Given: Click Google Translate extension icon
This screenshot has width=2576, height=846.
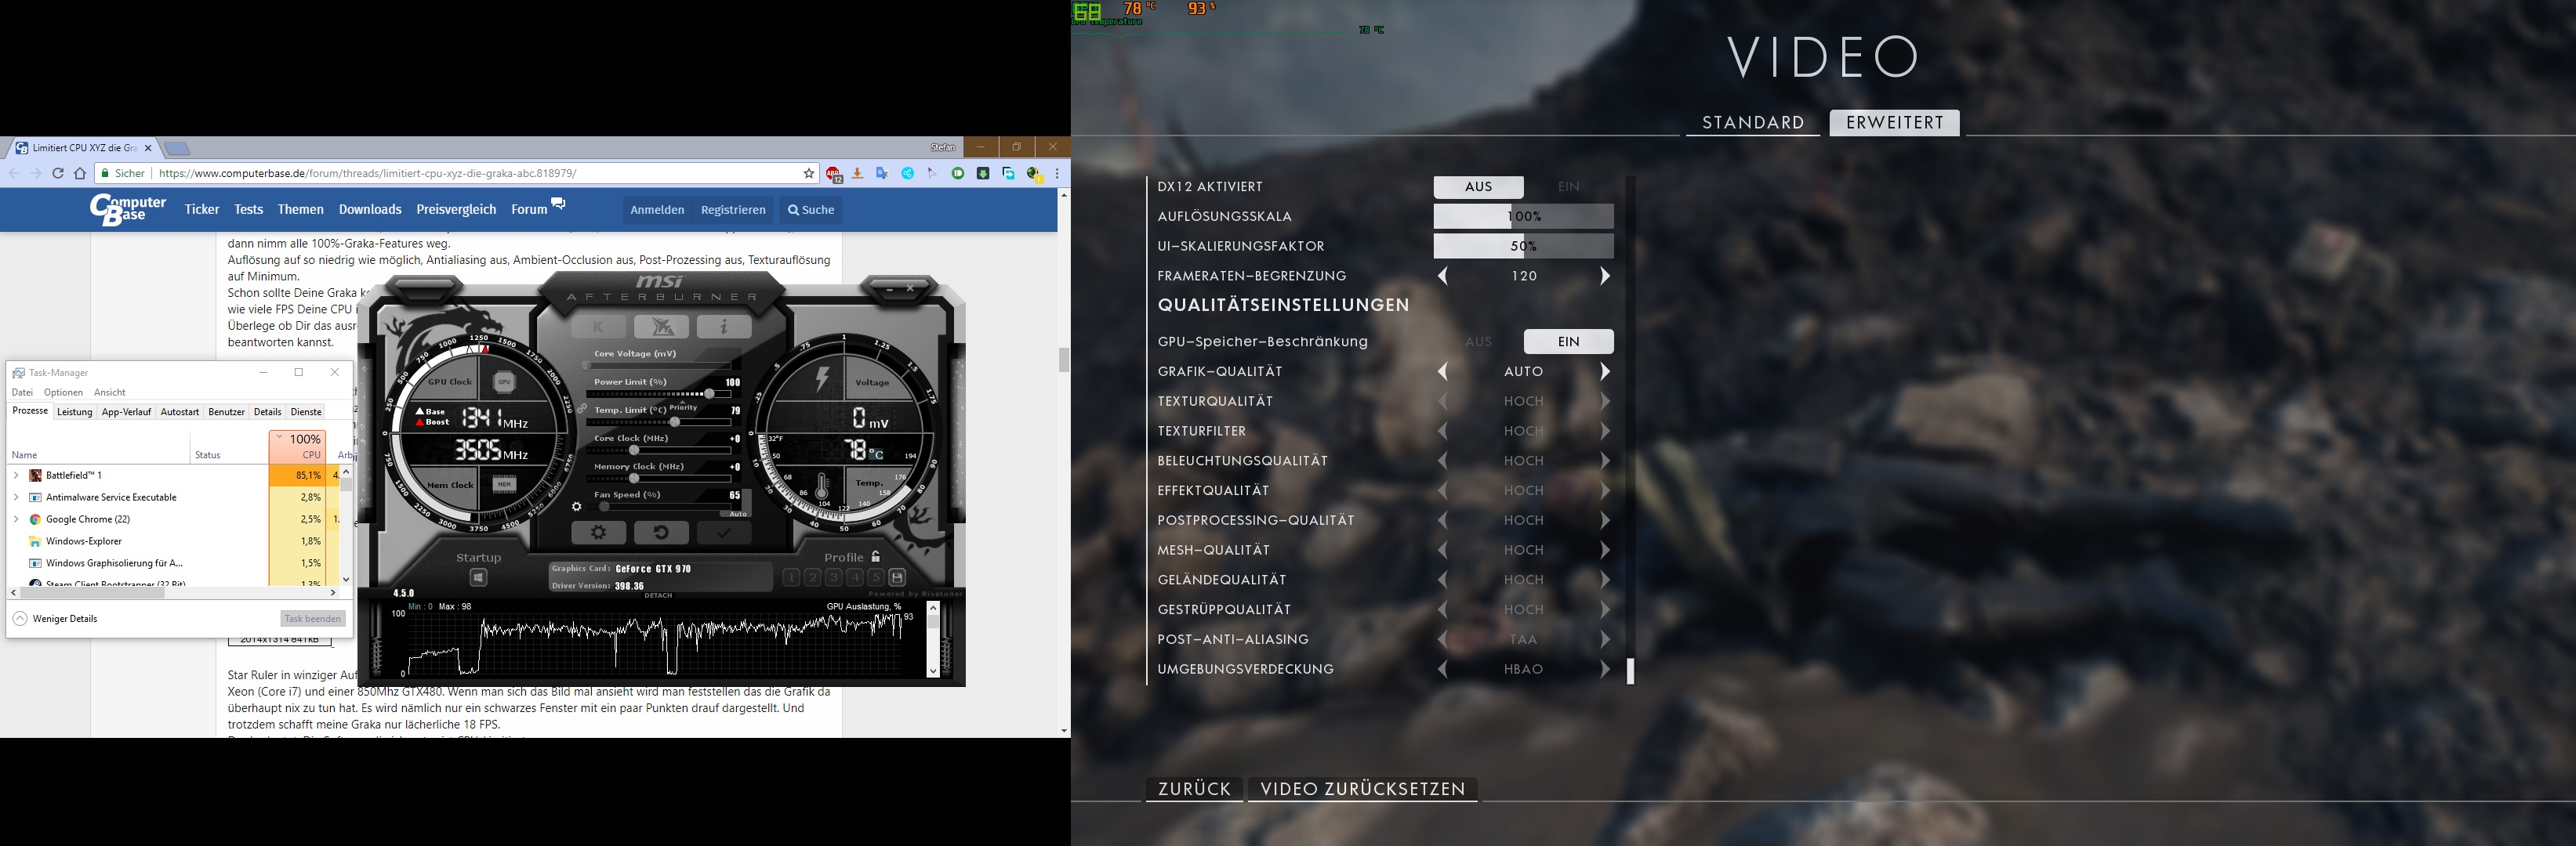Looking at the screenshot, I should [x=882, y=174].
